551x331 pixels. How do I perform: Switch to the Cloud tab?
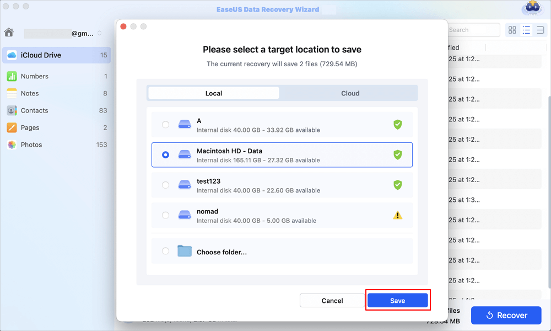tap(350, 93)
